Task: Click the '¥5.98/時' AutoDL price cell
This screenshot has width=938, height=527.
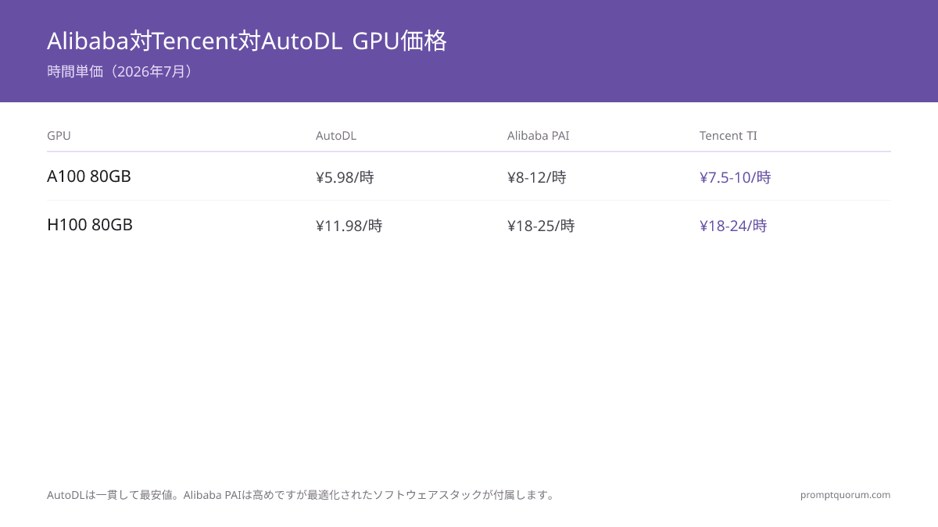Action: 345,178
